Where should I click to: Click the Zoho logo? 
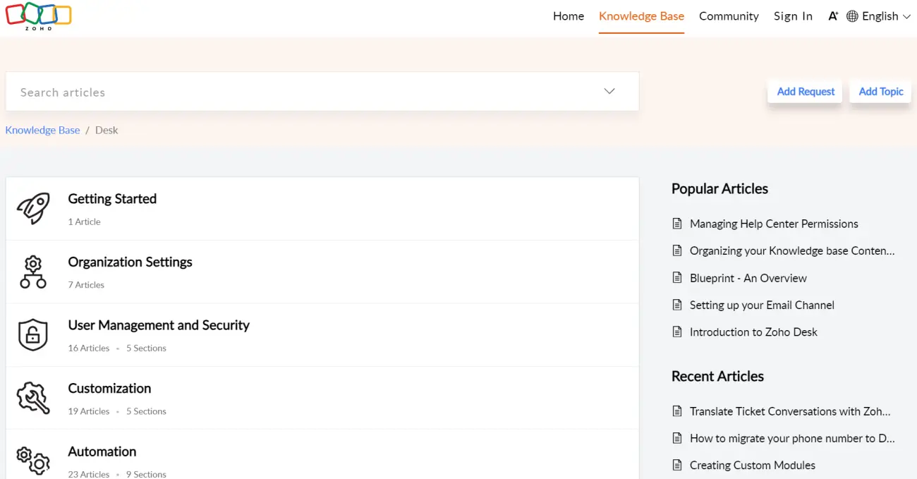(x=39, y=16)
